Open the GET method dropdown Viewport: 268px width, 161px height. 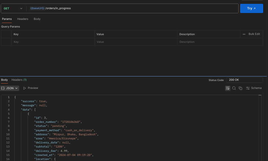tap(13, 8)
